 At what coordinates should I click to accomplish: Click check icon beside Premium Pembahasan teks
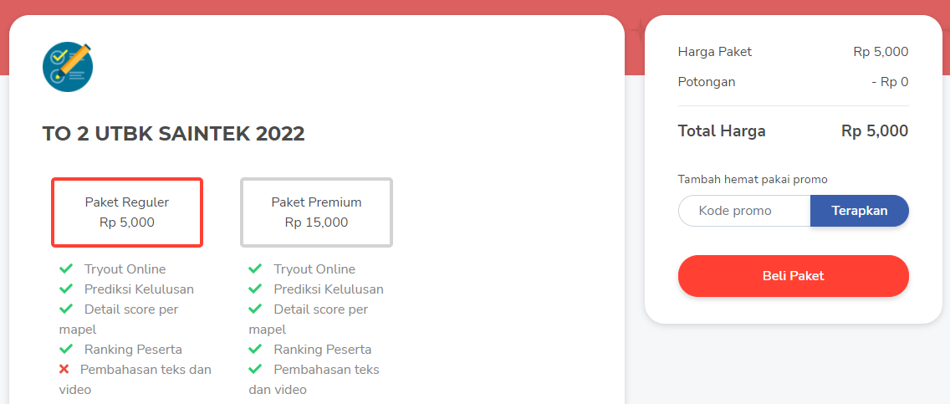tap(255, 369)
